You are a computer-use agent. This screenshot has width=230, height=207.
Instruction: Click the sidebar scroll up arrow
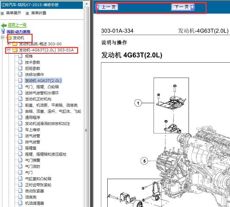87,4
